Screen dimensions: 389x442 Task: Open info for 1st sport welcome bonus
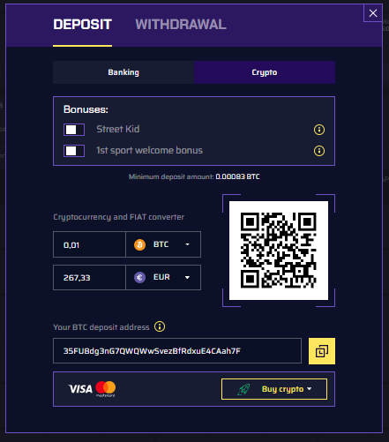click(319, 151)
